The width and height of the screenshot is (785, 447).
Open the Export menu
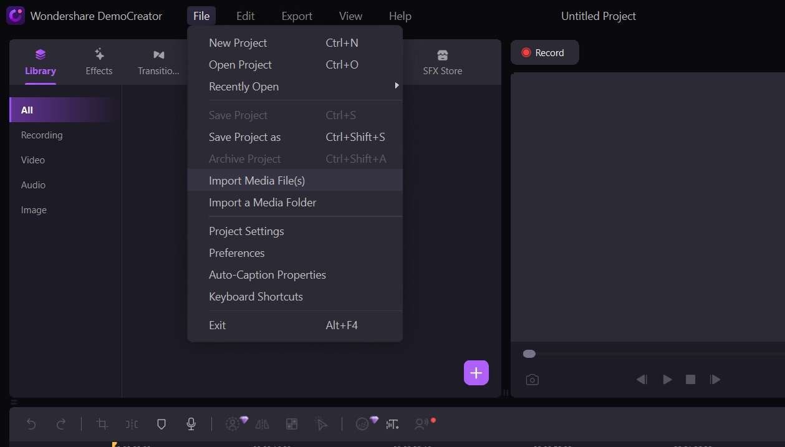point(297,16)
